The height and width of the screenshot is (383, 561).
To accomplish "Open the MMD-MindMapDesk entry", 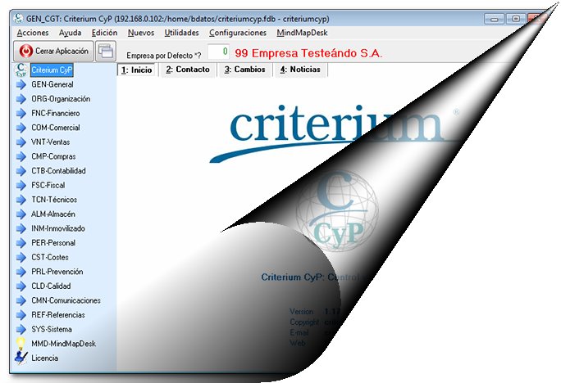I will click(63, 344).
